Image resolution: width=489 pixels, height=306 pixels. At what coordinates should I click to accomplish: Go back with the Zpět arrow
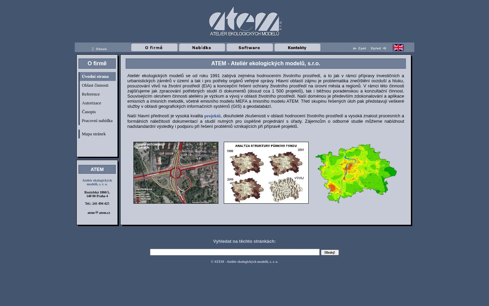[x=360, y=48]
